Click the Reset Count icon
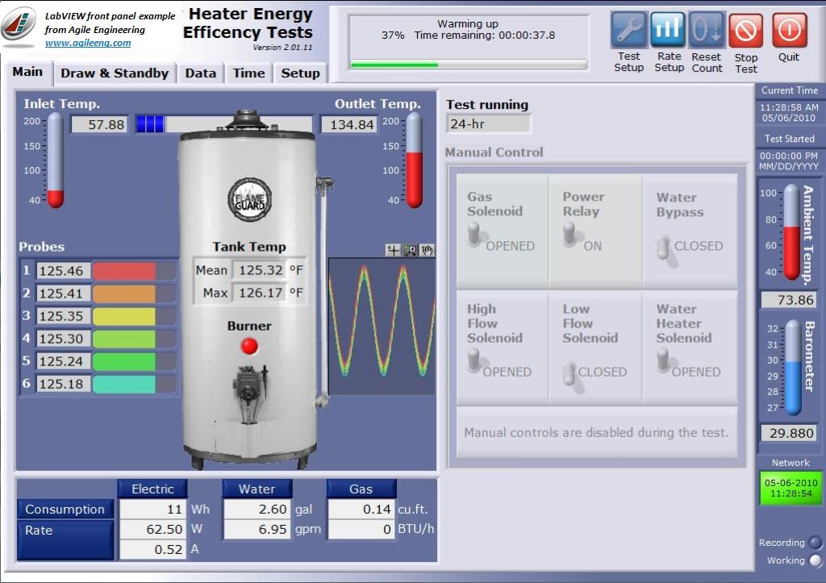Image resolution: width=826 pixels, height=583 pixels. pos(707,31)
